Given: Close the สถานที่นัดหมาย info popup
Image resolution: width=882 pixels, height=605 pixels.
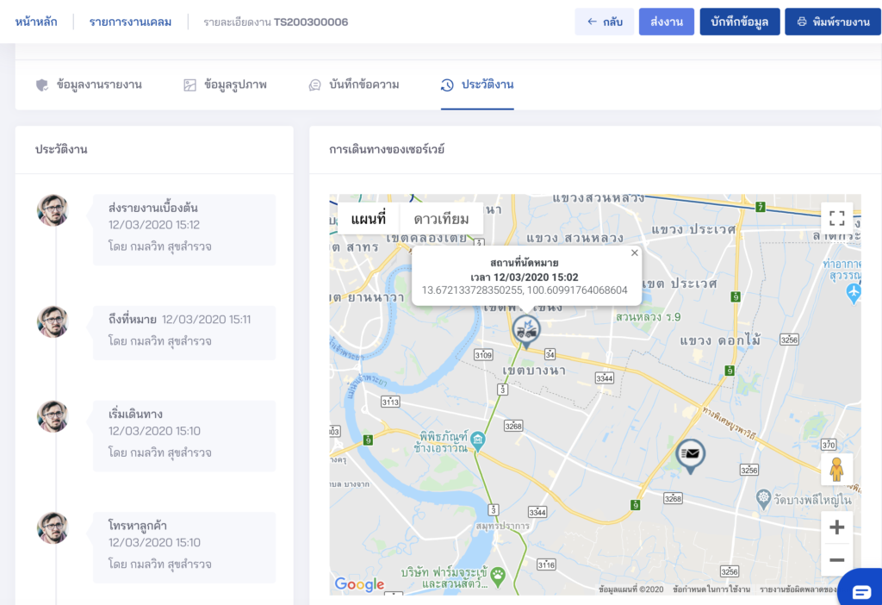Looking at the screenshot, I should pos(635,253).
